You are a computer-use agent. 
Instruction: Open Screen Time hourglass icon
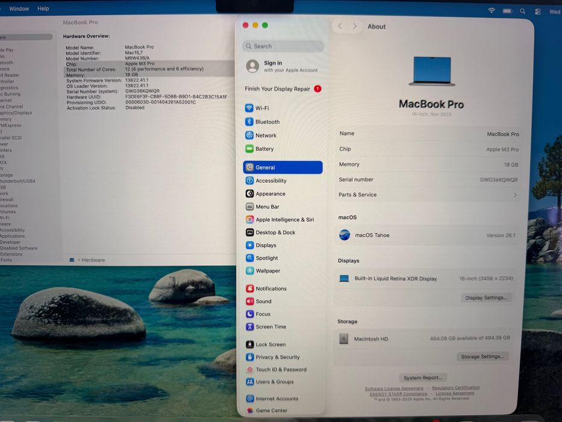250,327
